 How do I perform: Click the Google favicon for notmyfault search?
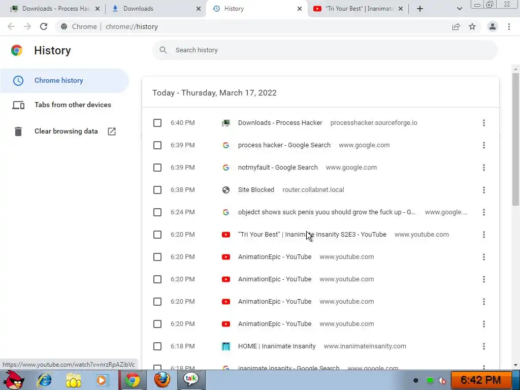coord(226,168)
